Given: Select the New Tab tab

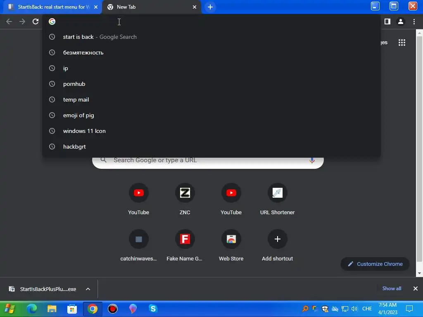Looking at the screenshot, I should [x=151, y=7].
